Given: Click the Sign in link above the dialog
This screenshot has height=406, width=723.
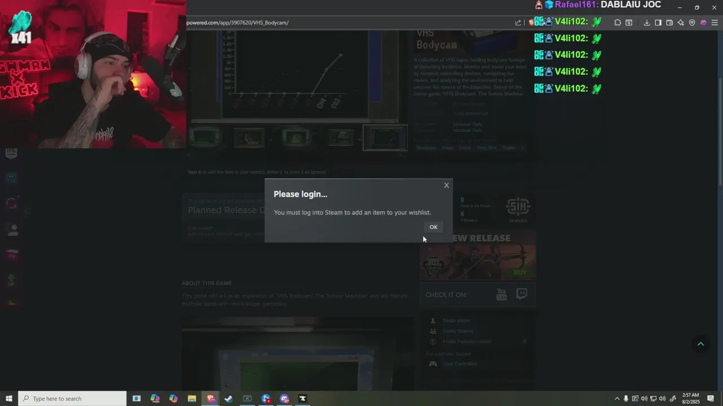Looking at the screenshot, I should point(194,172).
